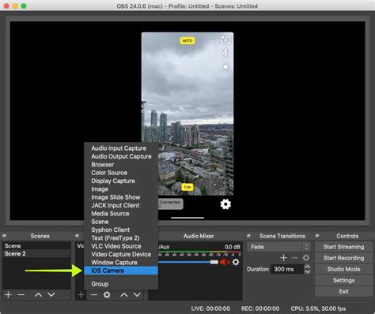Click Start Recording button
Viewport: 375px width, 314px height.
pyautogui.click(x=343, y=258)
